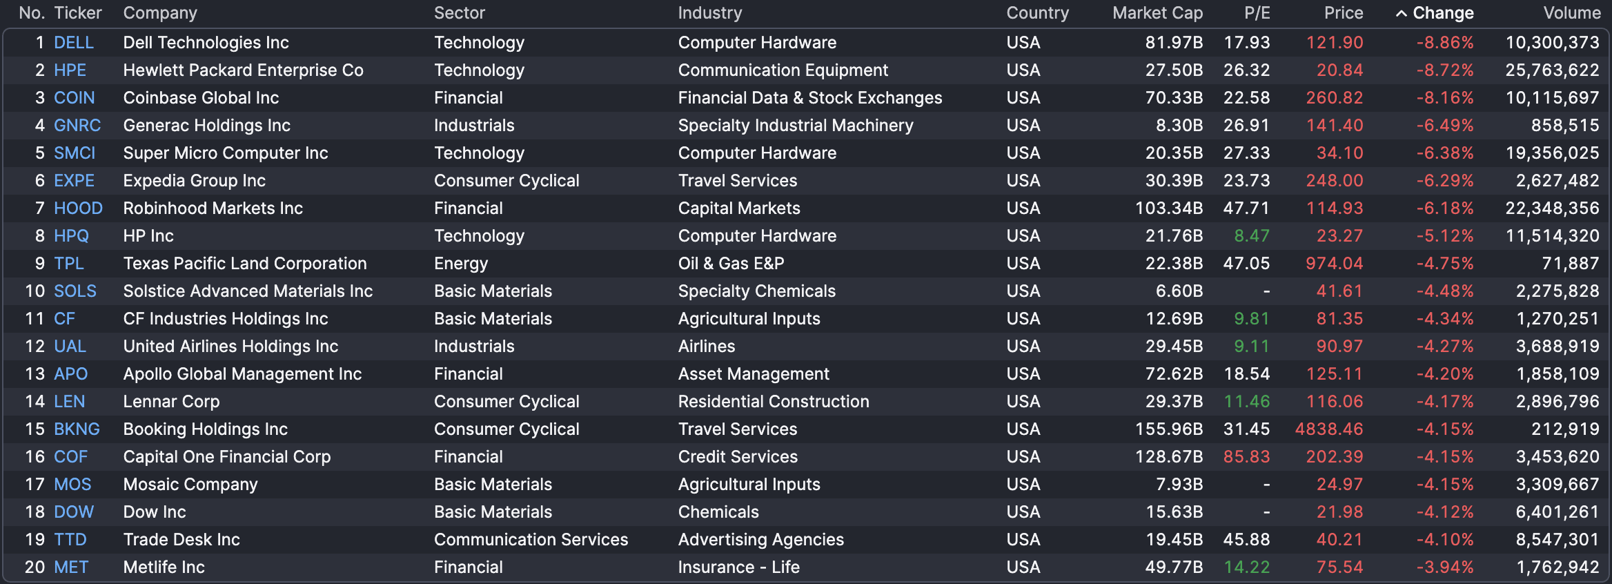Open the Robinhood Markets Inc company page

point(213,208)
